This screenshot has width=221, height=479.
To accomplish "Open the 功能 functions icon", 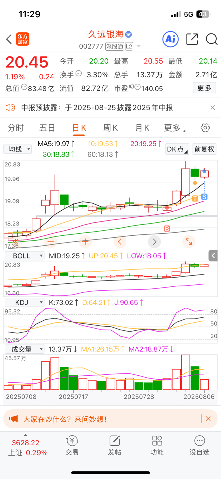I will 157,445.
